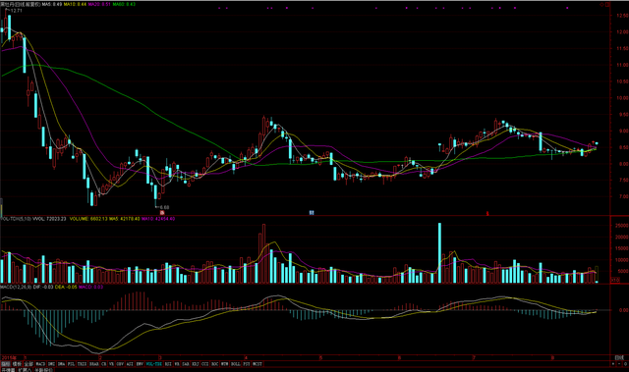Image resolution: width=629 pixels, height=372 pixels.
Task: Click the 12.71 high price label
Action: tap(17, 11)
